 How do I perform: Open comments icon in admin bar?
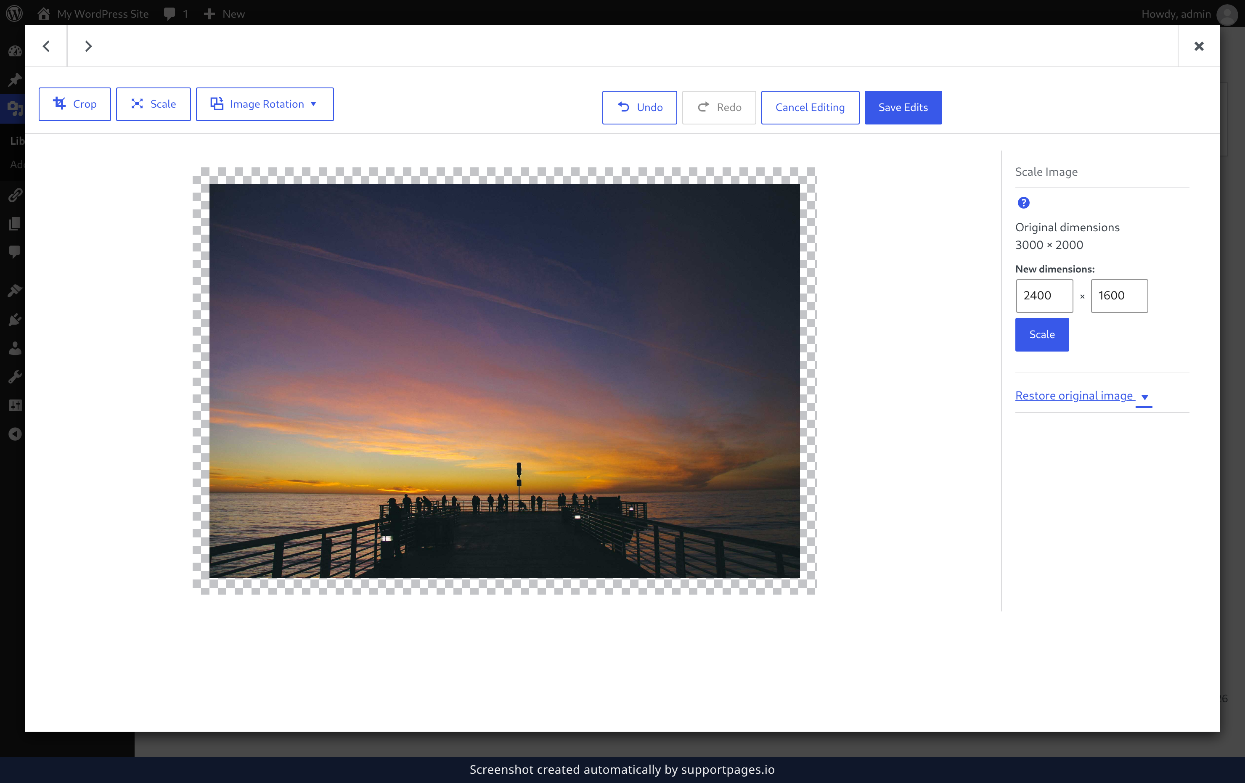coord(176,13)
